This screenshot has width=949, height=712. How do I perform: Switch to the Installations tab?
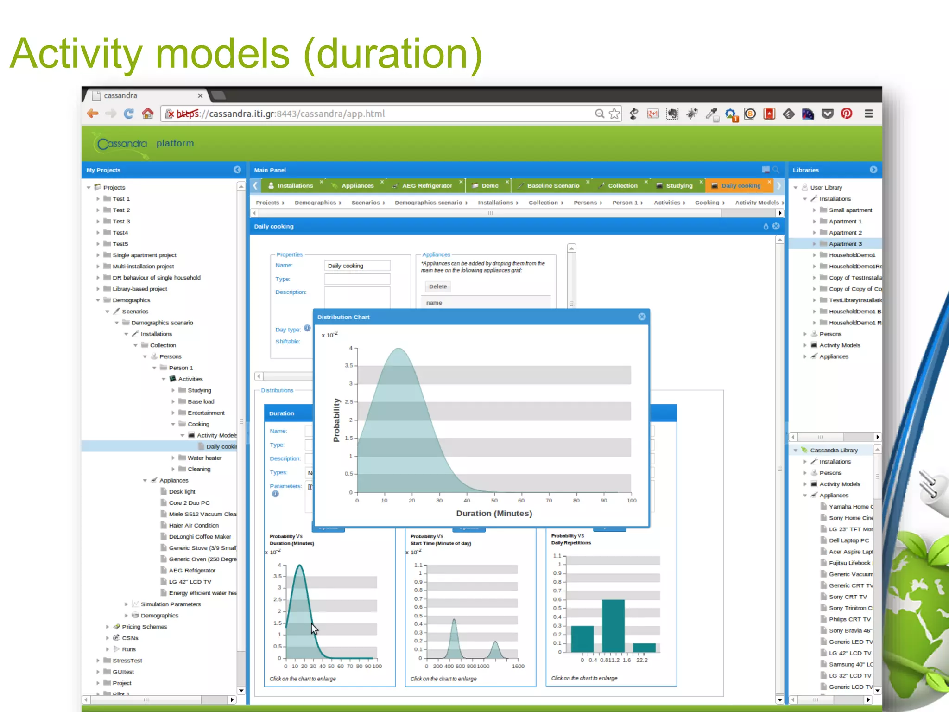point(295,186)
